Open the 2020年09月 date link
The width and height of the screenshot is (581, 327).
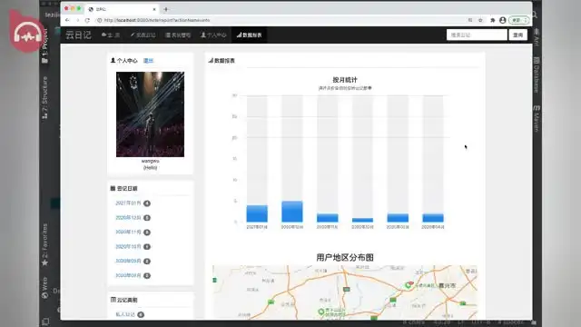128,261
